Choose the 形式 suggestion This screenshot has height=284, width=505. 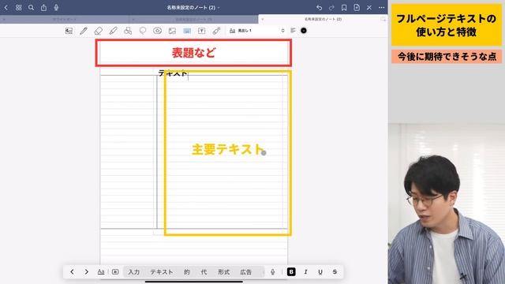coord(223,271)
